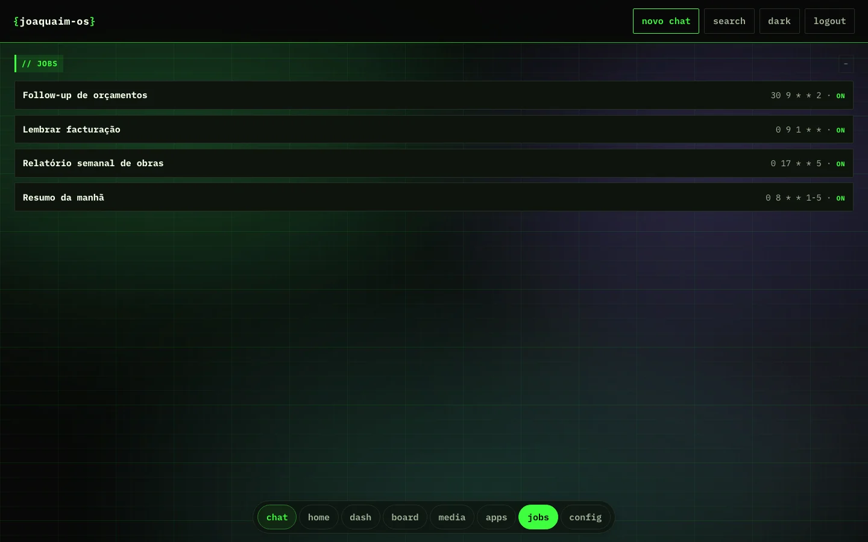Switch to the chat tab
Image resolution: width=868 pixels, height=542 pixels.
pos(277,517)
